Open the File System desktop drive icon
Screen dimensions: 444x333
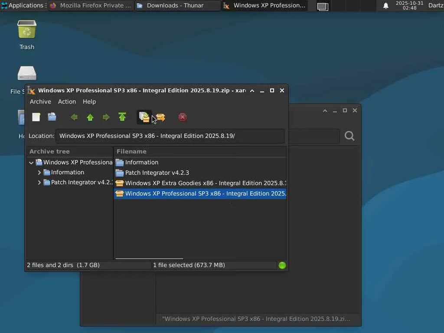[x=27, y=73]
